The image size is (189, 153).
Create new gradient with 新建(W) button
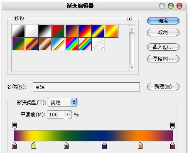point(163,86)
